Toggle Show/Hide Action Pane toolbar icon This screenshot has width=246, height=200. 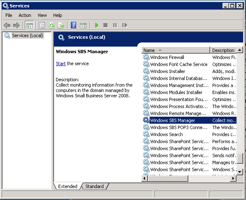(x=83, y=25)
